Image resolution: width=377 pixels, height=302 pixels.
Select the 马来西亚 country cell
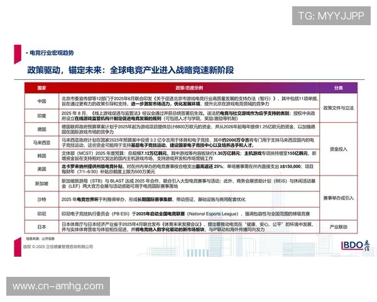(41, 143)
